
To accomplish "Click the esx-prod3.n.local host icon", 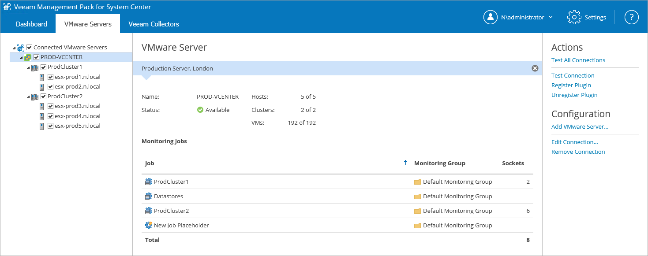I will (x=41, y=106).
